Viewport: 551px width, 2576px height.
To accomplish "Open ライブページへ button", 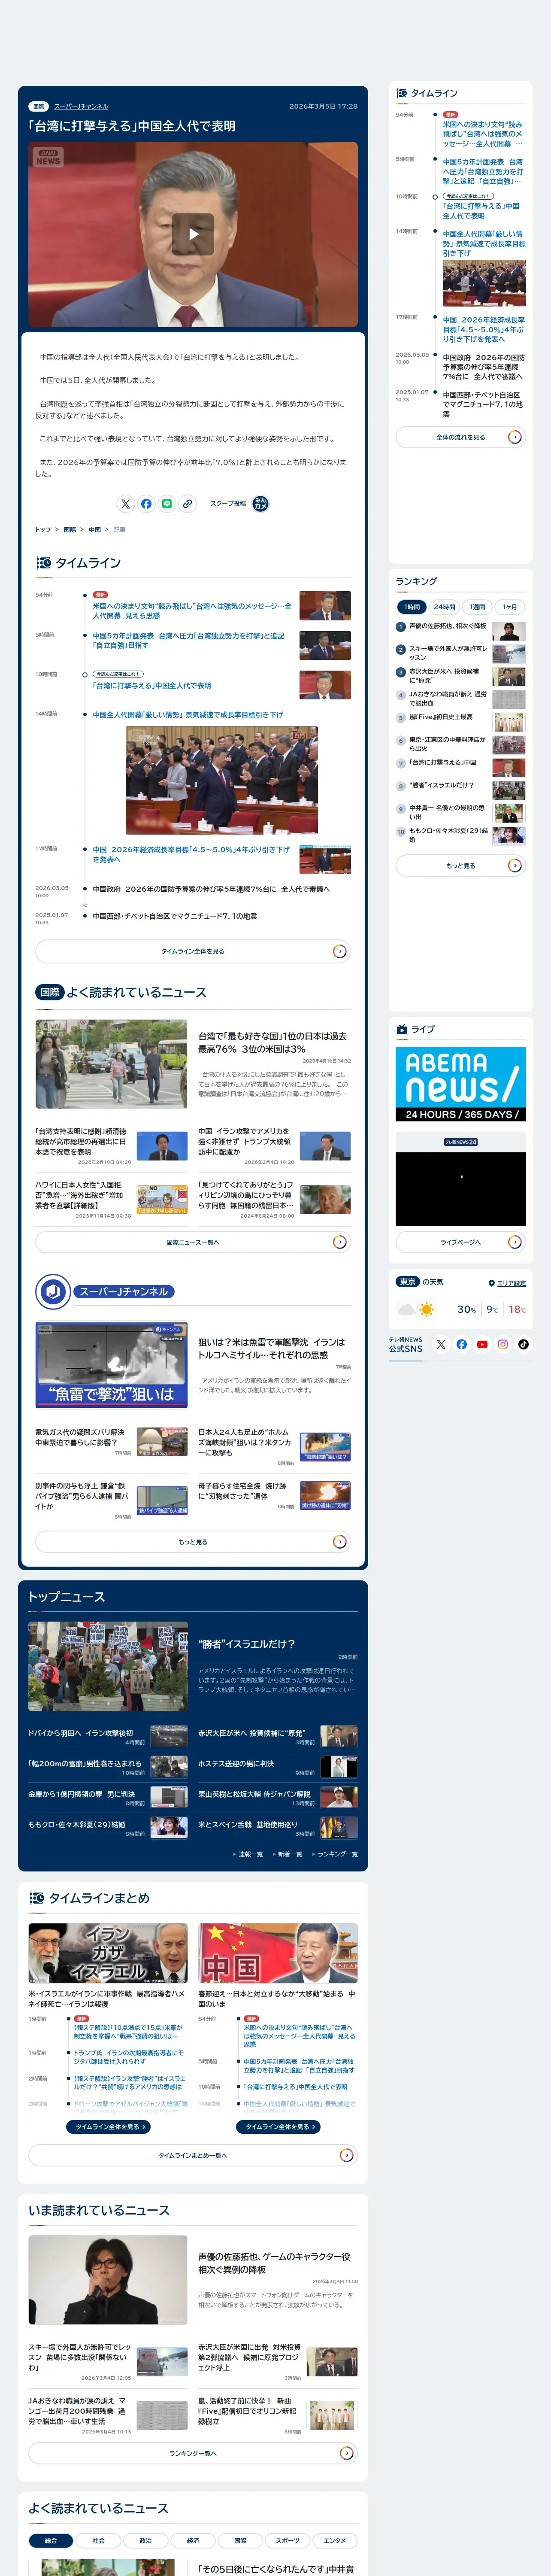I will tap(460, 1242).
